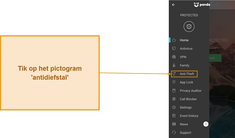Image resolution: width=235 pixels, height=138 pixels.
Task: Click the Antivirus shield icon
Action: pyautogui.click(x=174, y=49)
